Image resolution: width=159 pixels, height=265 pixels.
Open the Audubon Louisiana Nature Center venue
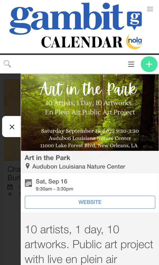[x=79, y=166]
